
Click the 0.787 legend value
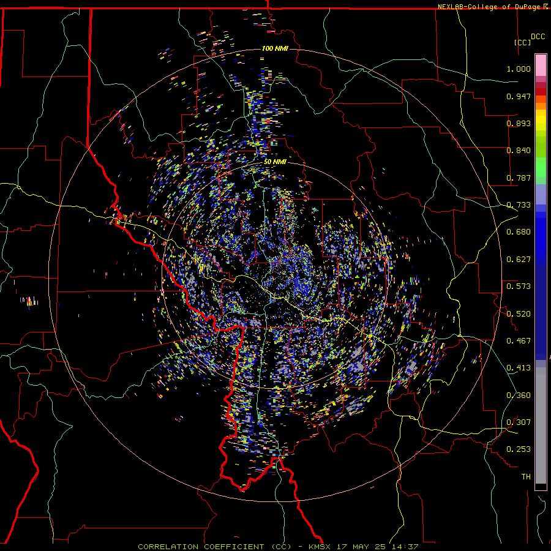[519, 178]
